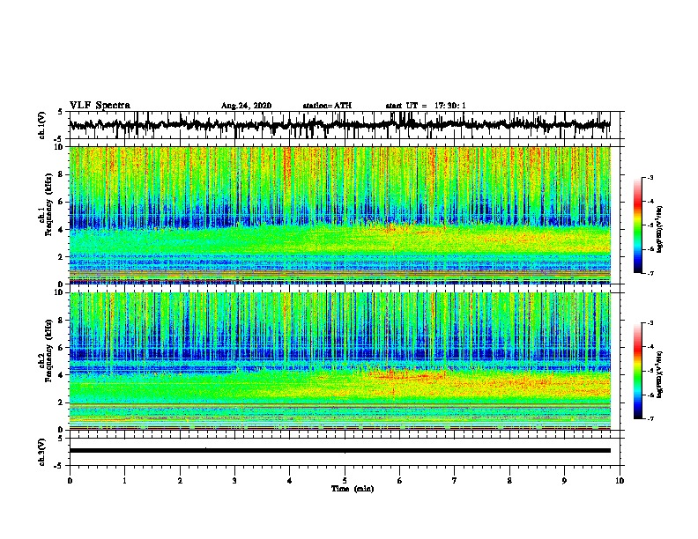The height and width of the screenshot is (539, 698).
Task: Click the date text "Aug.24, 2020"
Action: pyautogui.click(x=246, y=106)
